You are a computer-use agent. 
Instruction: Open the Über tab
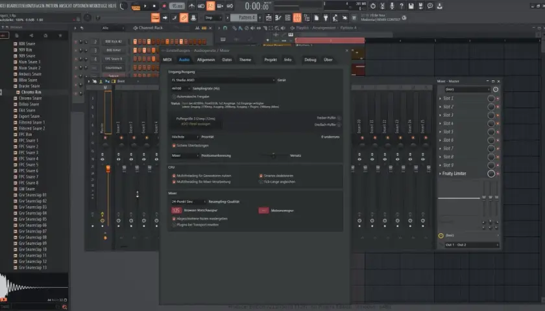(328, 60)
